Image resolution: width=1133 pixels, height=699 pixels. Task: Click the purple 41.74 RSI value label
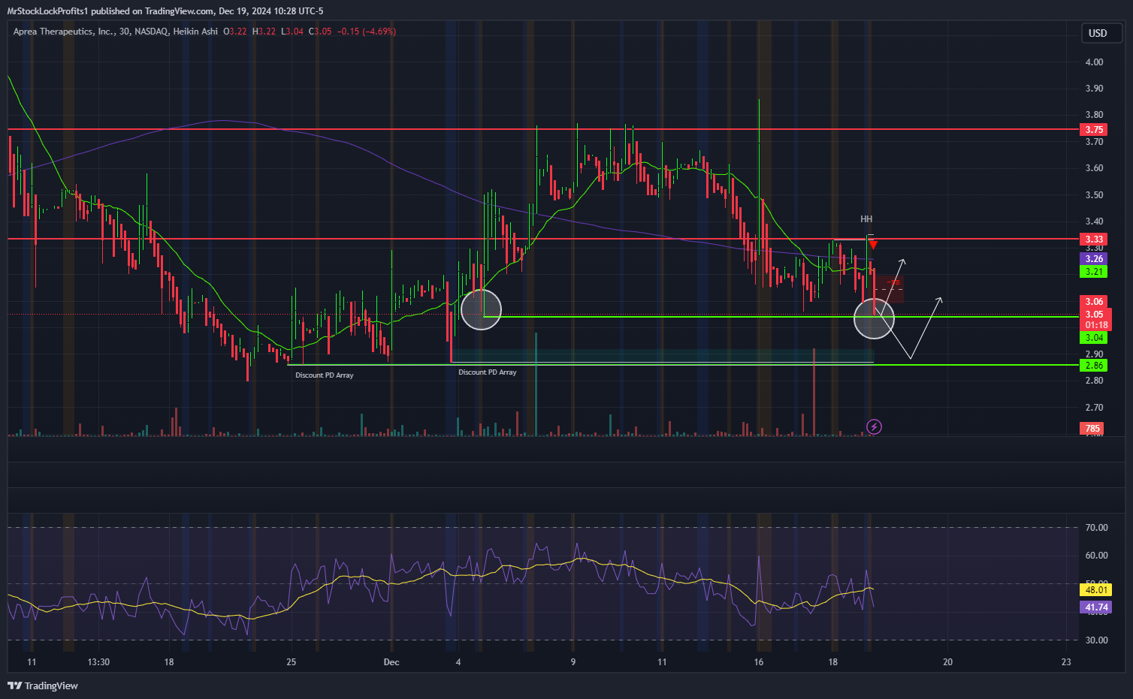(1096, 607)
